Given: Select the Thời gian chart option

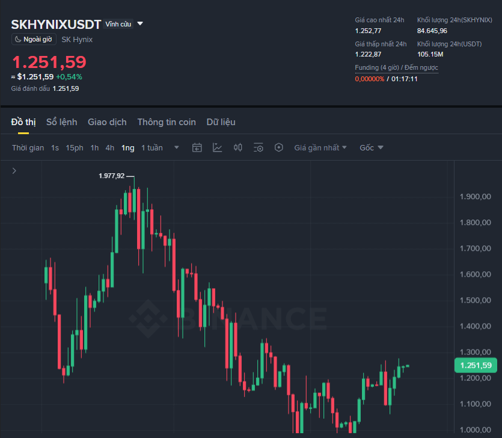Looking at the screenshot, I should pyautogui.click(x=28, y=148).
